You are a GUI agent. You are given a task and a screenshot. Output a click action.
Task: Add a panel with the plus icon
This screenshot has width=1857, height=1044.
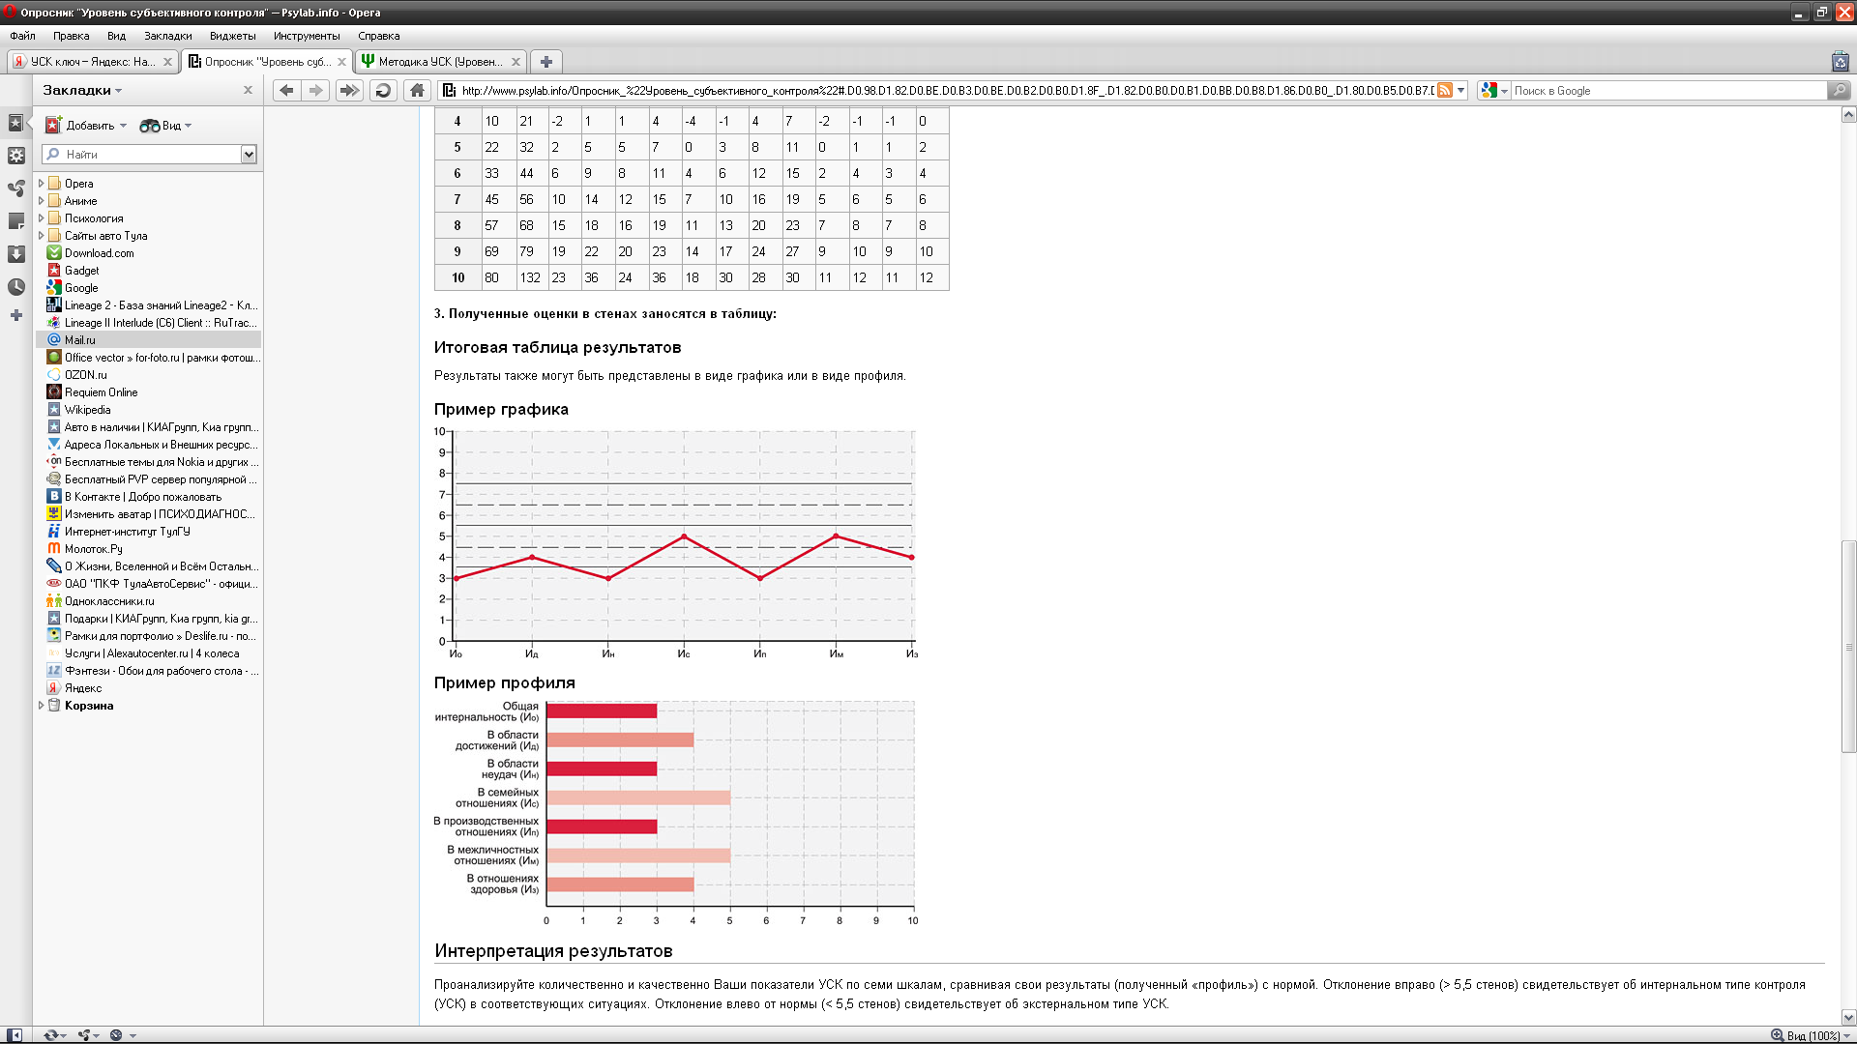[x=16, y=315]
